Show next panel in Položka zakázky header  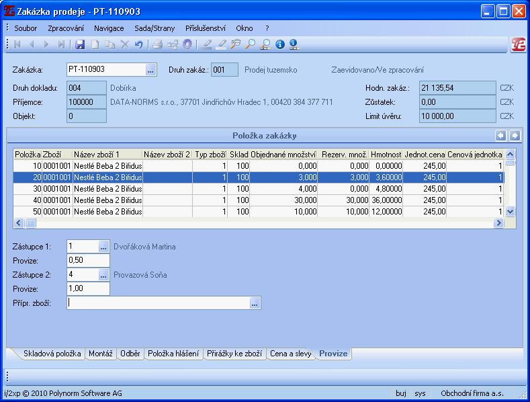[515, 136]
